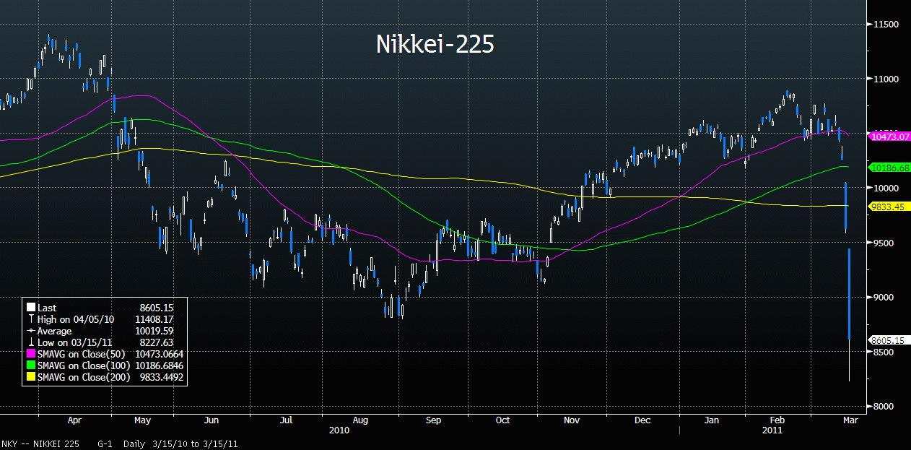
Task: Click the magenta 10473.07 price tag
Action: coord(889,136)
